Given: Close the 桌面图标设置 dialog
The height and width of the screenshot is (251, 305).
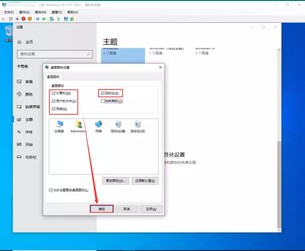Looking at the screenshot, I should [x=160, y=67].
